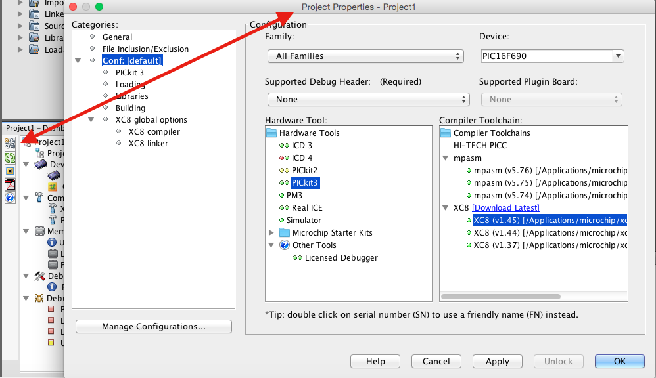Select Simulator as hardware tool
656x378 pixels.
[304, 220]
